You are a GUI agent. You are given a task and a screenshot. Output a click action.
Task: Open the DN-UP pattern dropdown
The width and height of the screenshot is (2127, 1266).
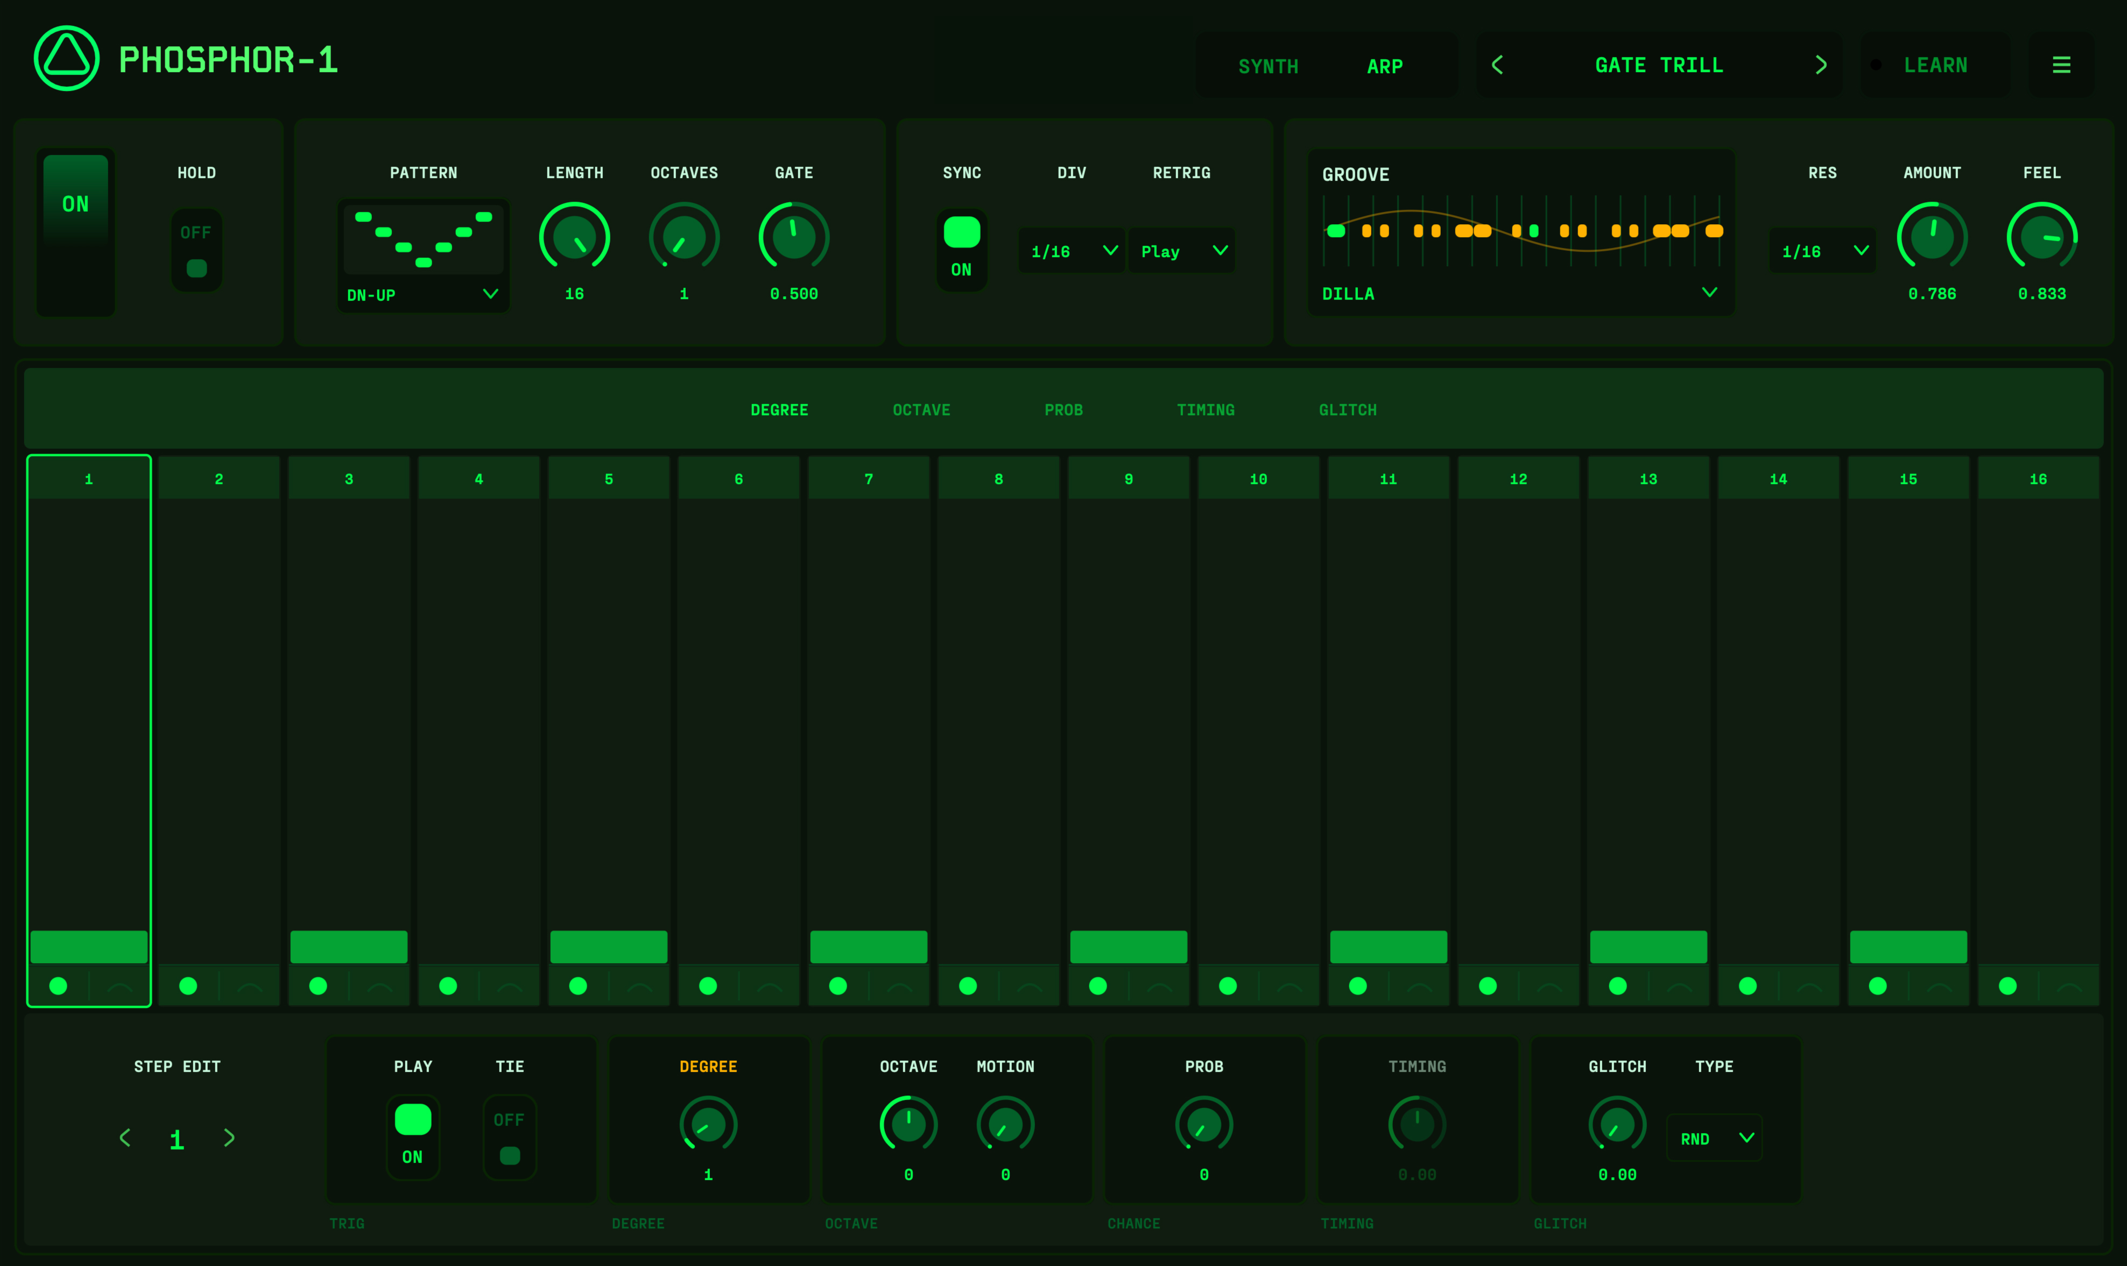tap(424, 294)
